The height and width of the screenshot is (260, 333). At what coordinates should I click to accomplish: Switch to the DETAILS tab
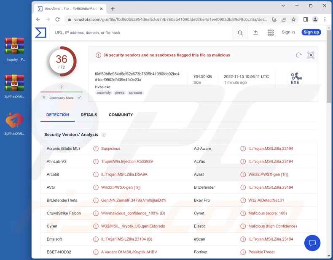point(89,115)
